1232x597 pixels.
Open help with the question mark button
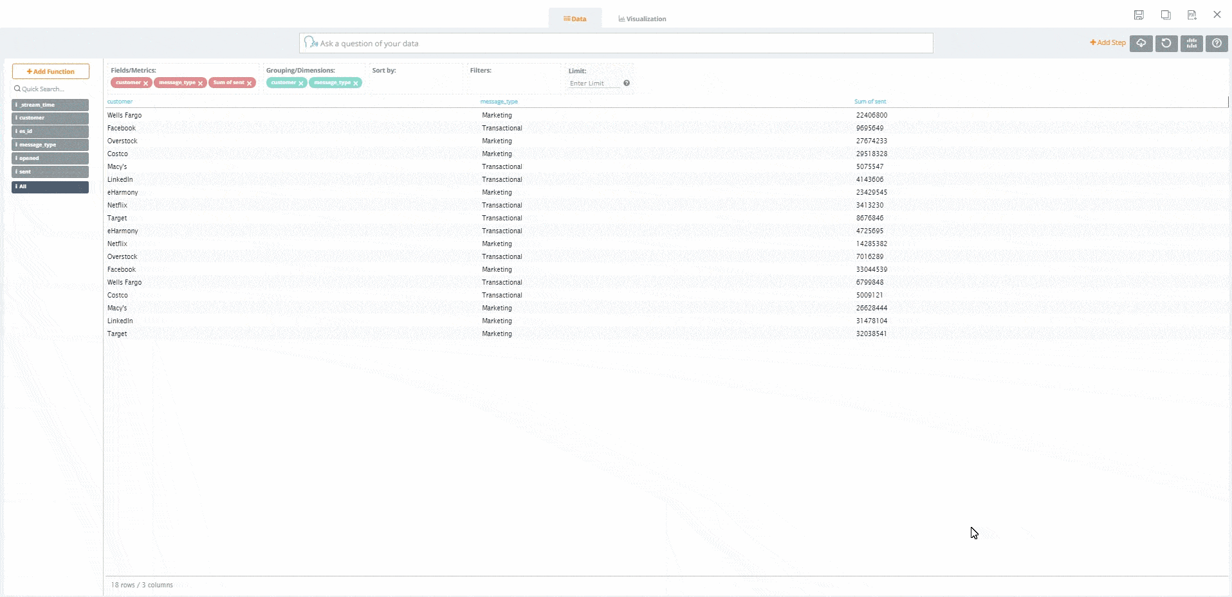tap(1217, 43)
